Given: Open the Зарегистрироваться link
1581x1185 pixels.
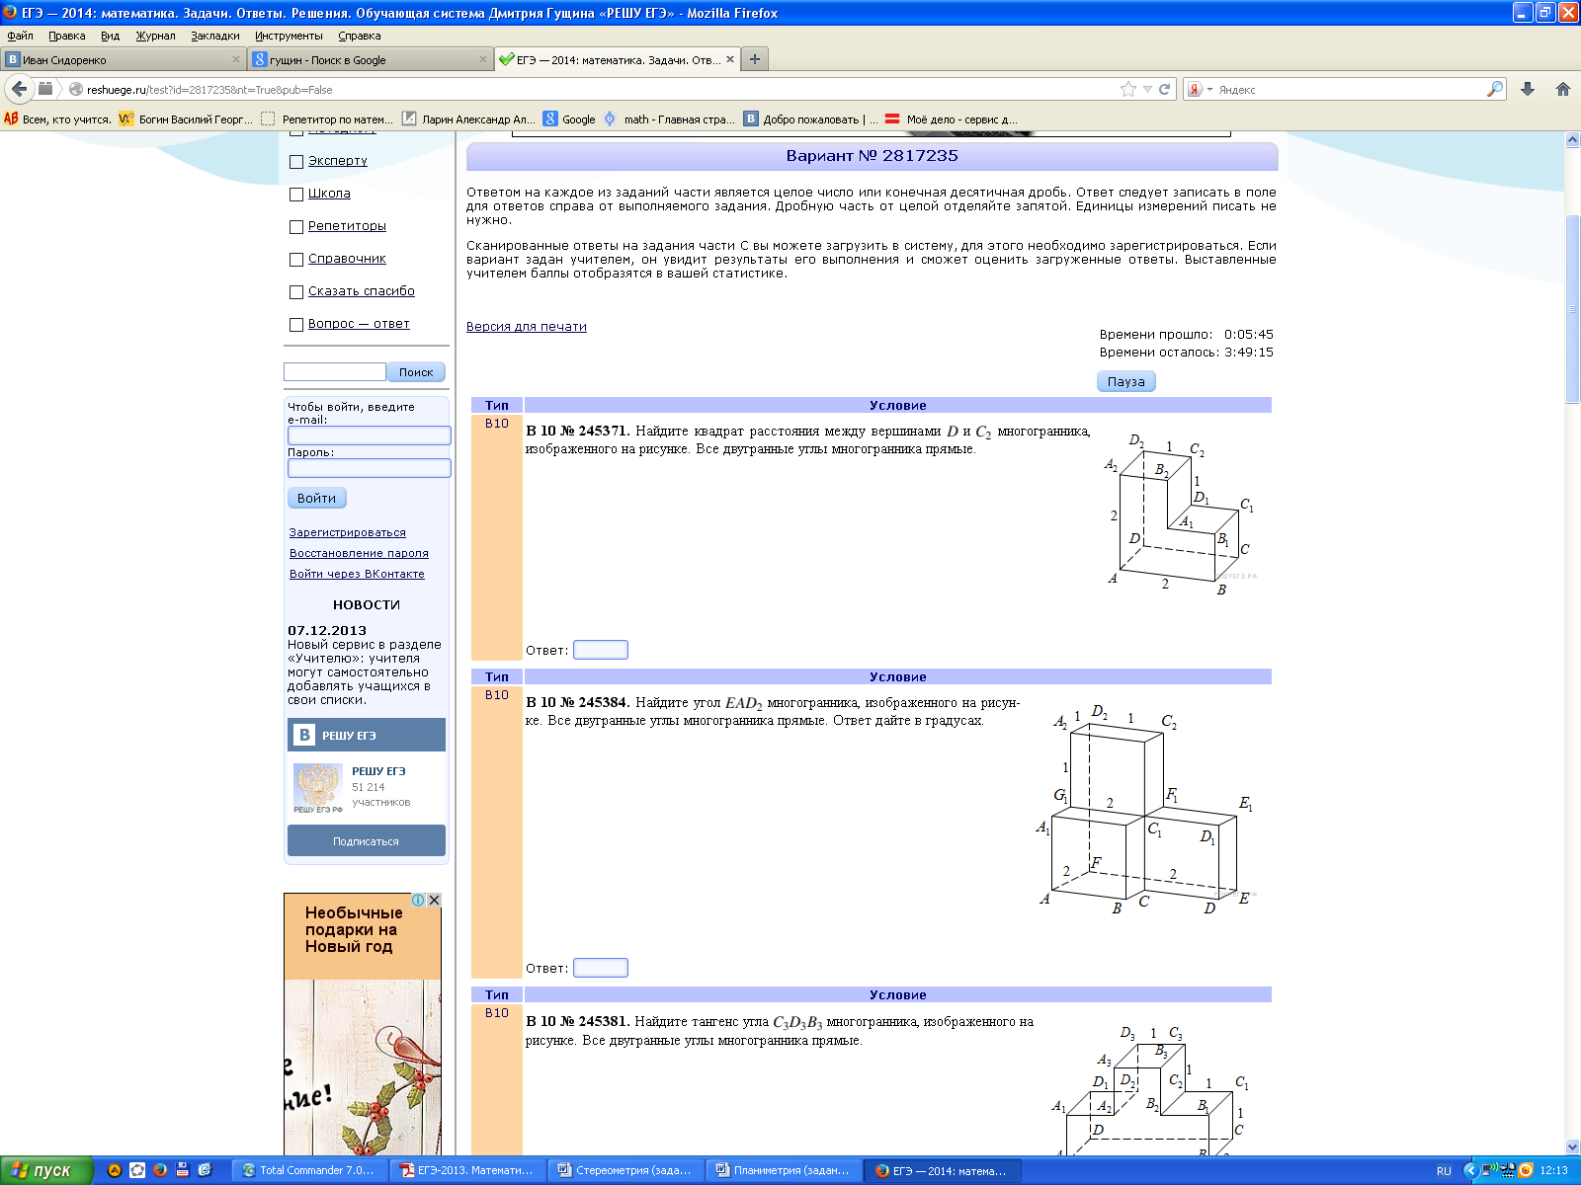Looking at the screenshot, I should pos(347,532).
